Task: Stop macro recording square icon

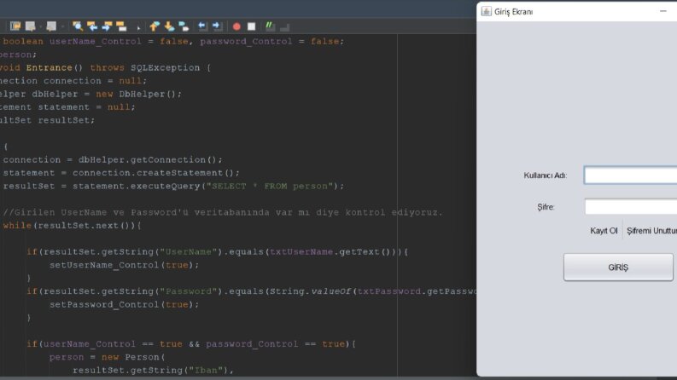Action: [251, 26]
